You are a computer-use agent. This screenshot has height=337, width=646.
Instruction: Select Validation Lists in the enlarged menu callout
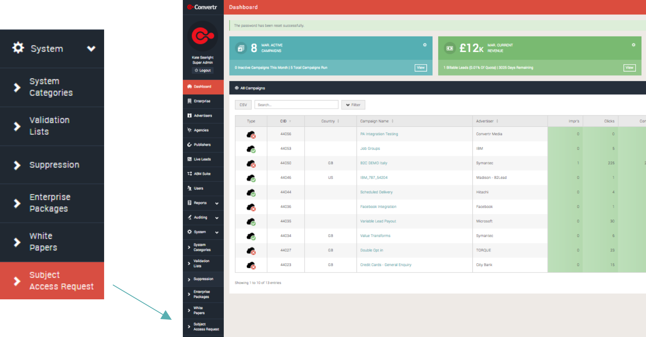52,126
